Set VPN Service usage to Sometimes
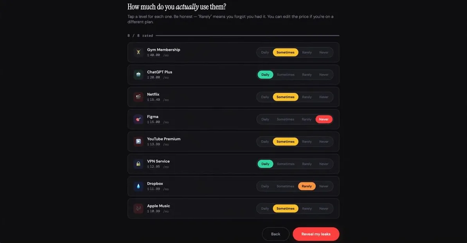 point(285,163)
